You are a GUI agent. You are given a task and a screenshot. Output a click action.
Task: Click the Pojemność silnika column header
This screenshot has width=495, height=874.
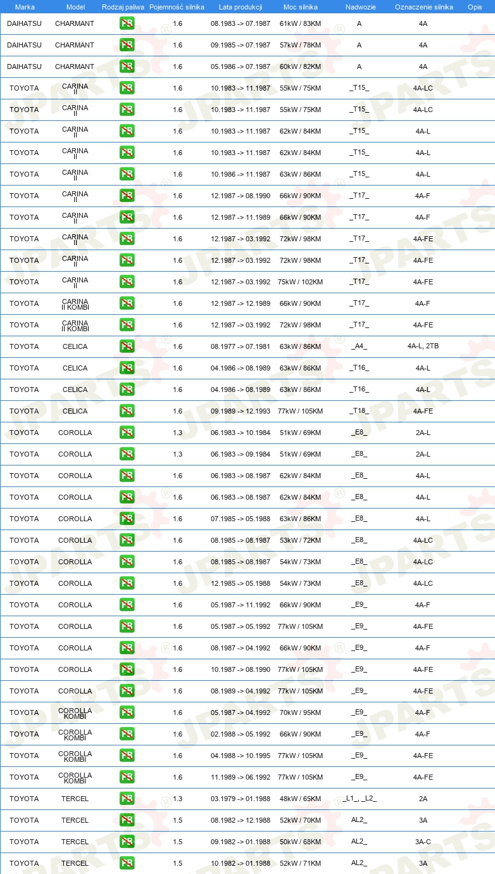[177, 7]
